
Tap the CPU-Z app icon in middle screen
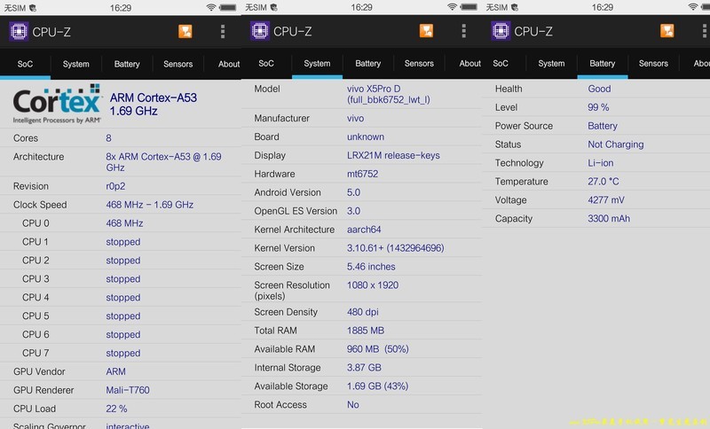click(x=260, y=31)
